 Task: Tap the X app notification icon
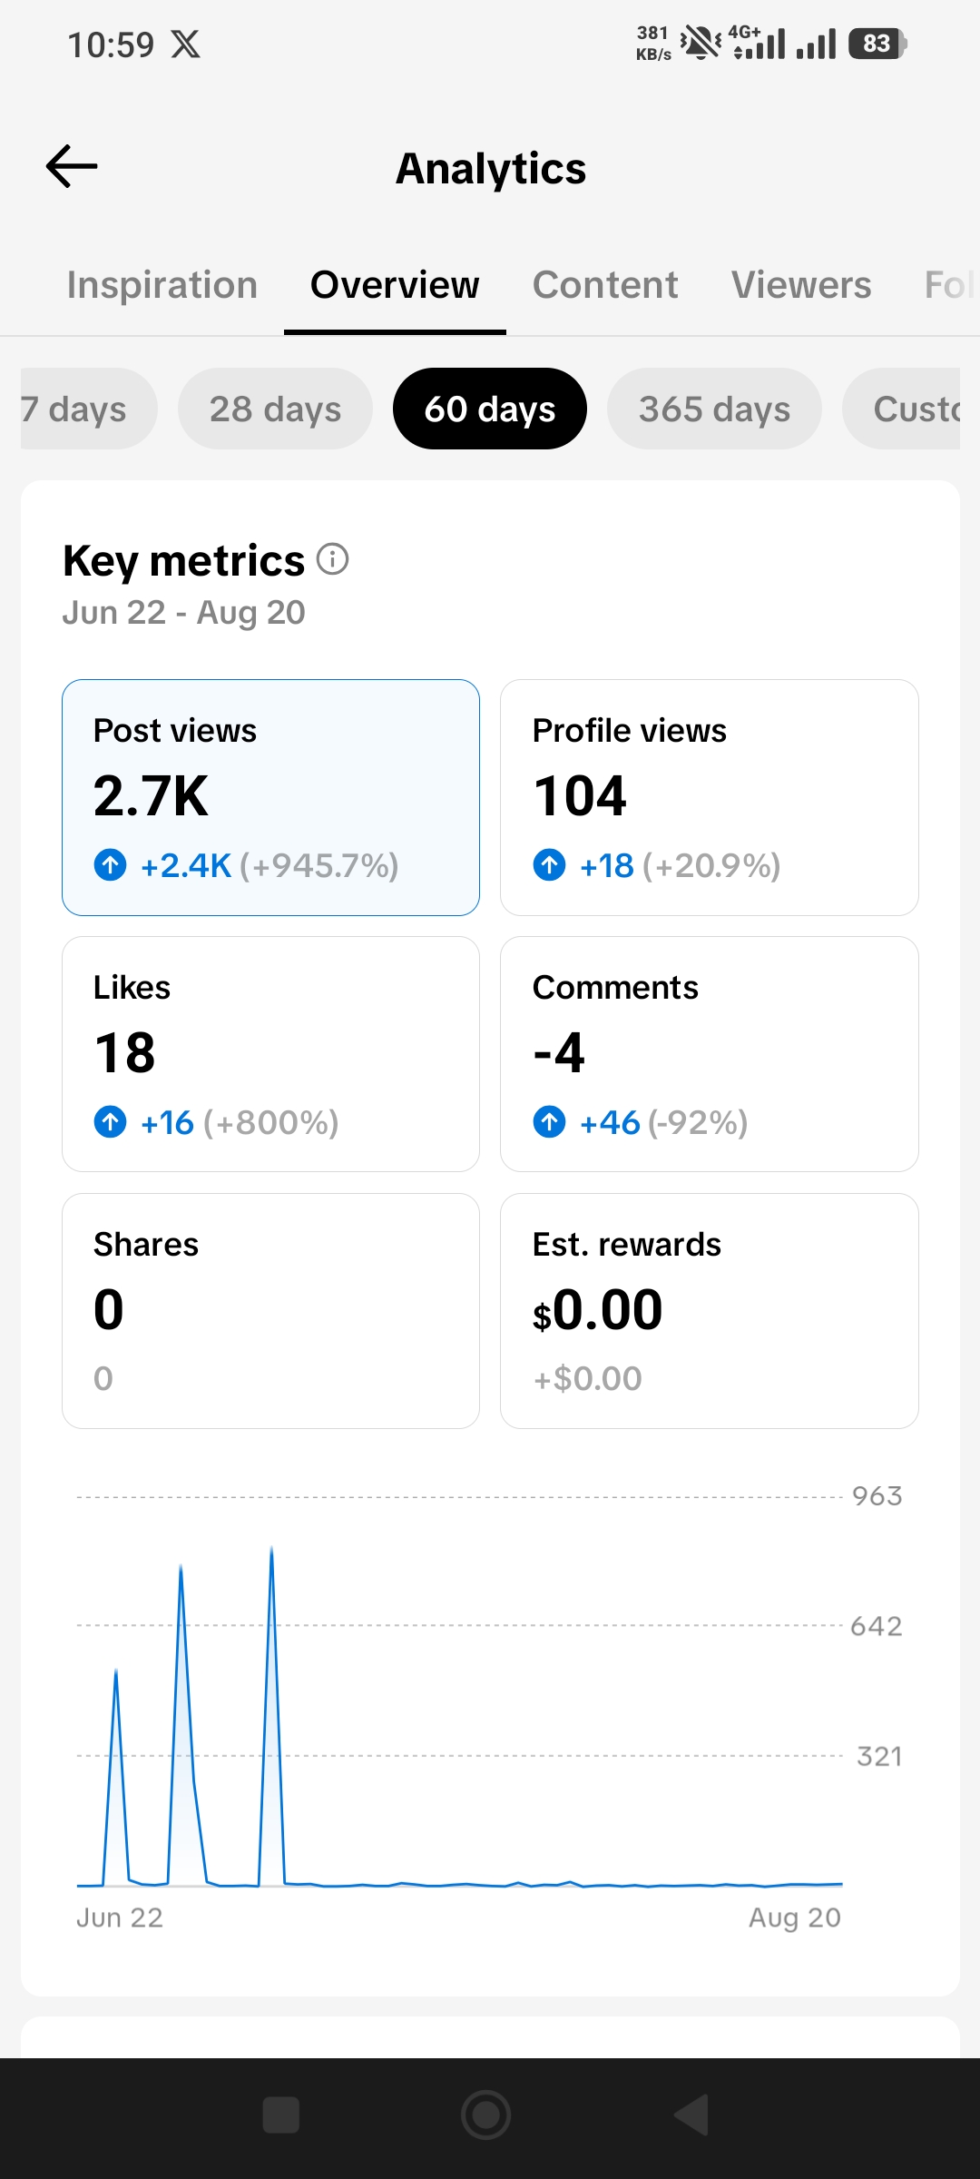coord(186,44)
